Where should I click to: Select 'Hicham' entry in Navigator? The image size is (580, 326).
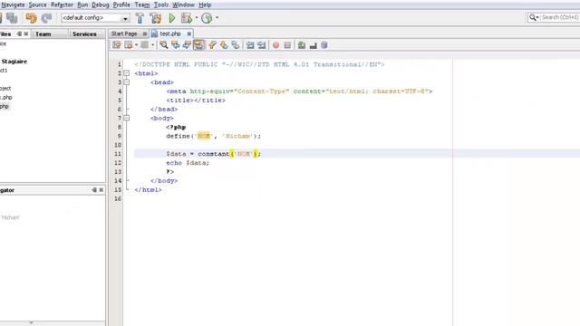point(10,217)
